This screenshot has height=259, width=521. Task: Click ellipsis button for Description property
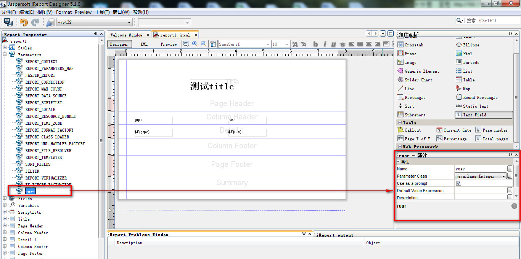point(510,198)
